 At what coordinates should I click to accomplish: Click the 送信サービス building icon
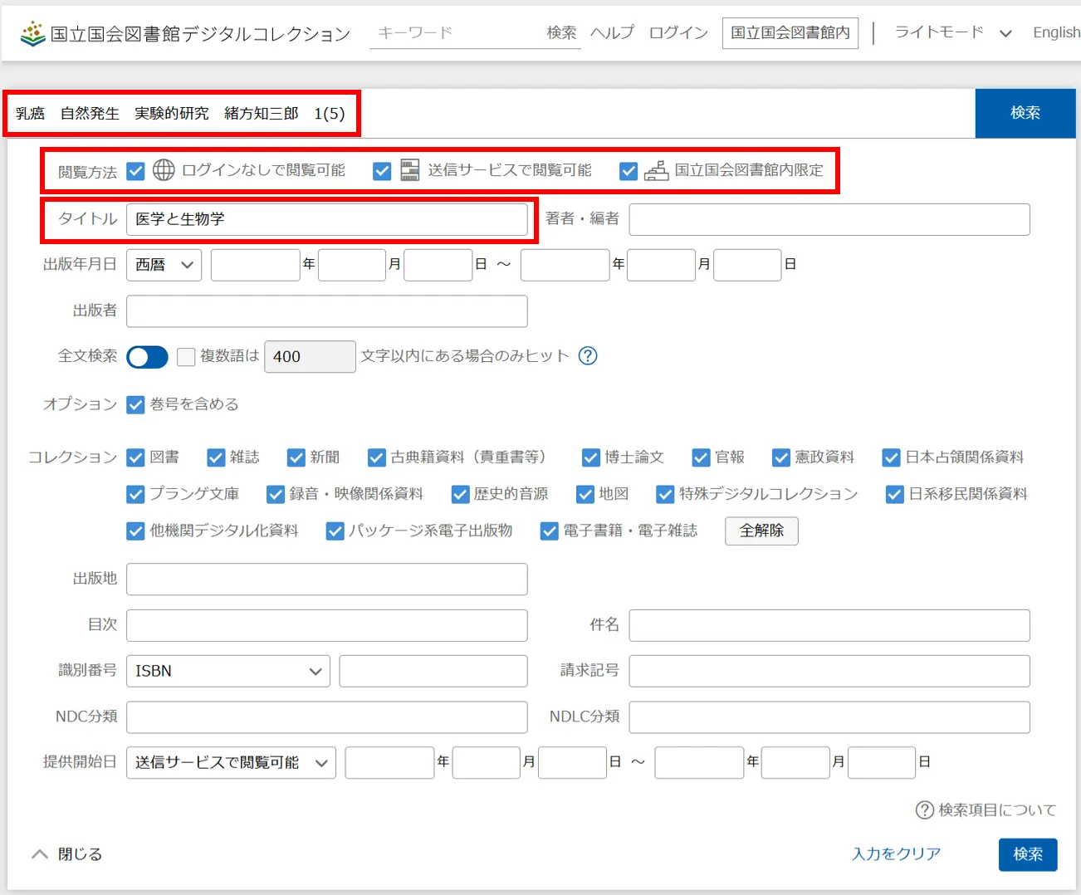pos(409,170)
